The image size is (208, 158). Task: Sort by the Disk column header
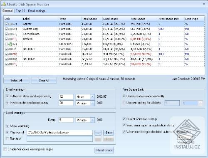(13, 19)
